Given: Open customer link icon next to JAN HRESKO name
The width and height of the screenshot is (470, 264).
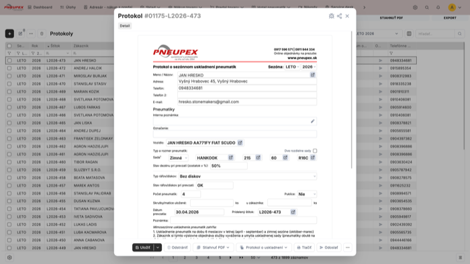Looking at the screenshot, I should tap(313, 75).
